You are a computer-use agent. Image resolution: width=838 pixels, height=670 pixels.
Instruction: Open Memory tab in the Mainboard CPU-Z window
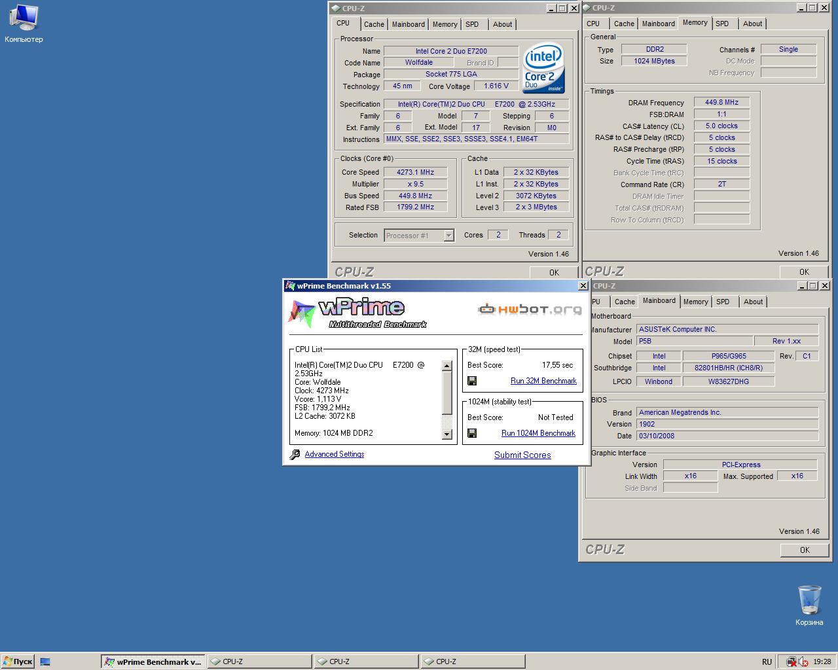[695, 302]
